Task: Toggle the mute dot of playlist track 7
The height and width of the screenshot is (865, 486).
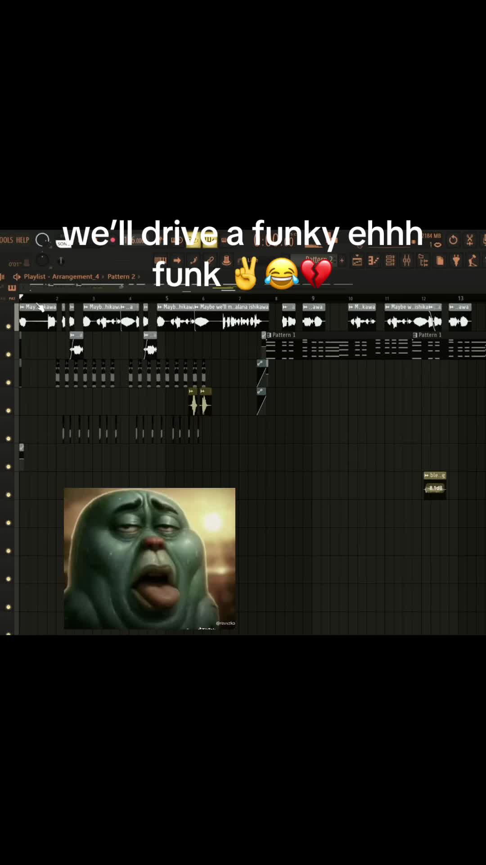Action: pyautogui.click(x=8, y=495)
